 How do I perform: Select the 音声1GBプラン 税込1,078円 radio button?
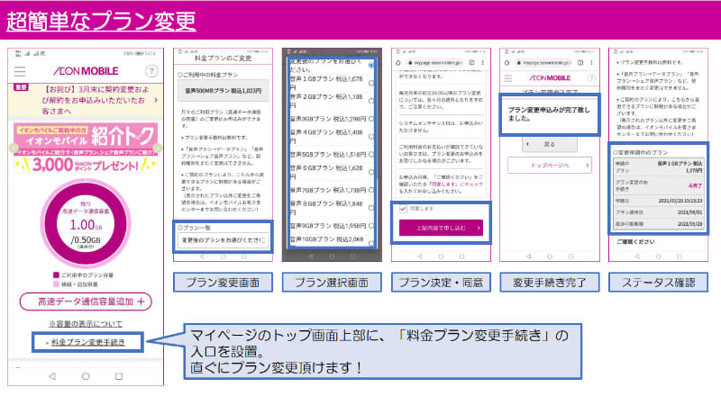tap(371, 84)
